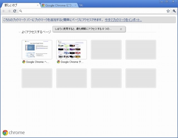Open the Google Chrome テ... themes thumbnail
This screenshot has height=138, width=178.
pos(71,50)
